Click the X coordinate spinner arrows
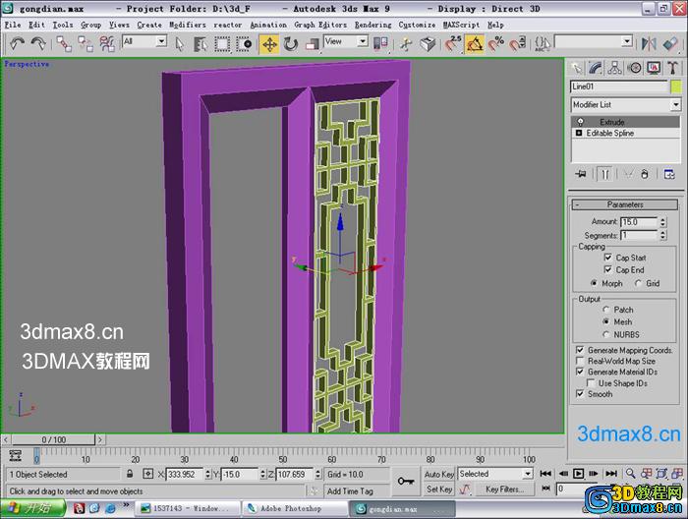688x519 pixels. pyautogui.click(x=207, y=474)
